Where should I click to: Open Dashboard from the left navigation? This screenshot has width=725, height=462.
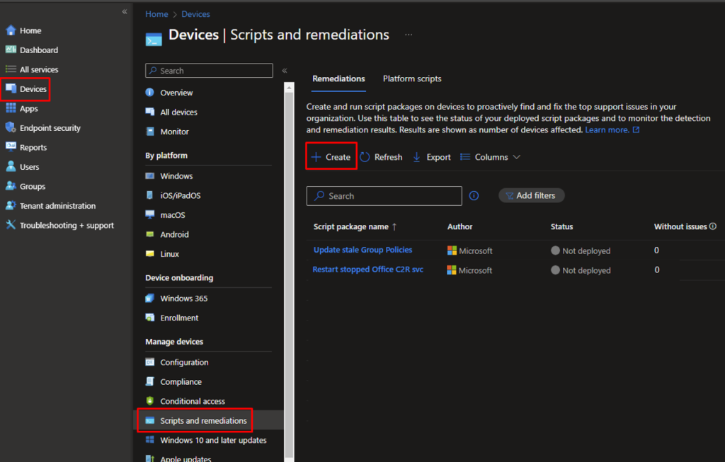coord(39,50)
